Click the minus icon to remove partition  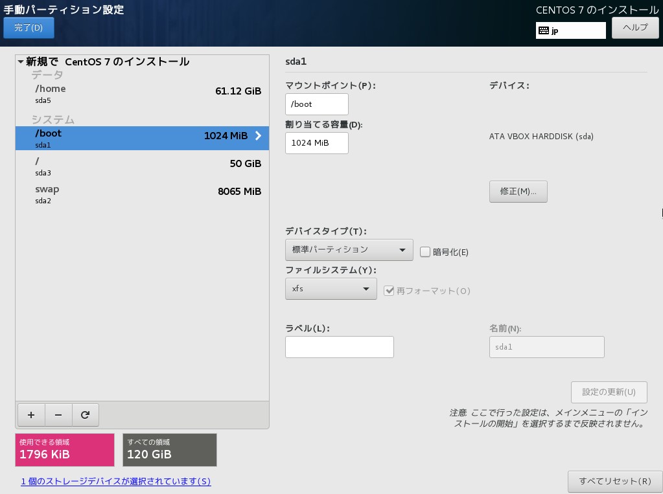pyautogui.click(x=58, y=415)
